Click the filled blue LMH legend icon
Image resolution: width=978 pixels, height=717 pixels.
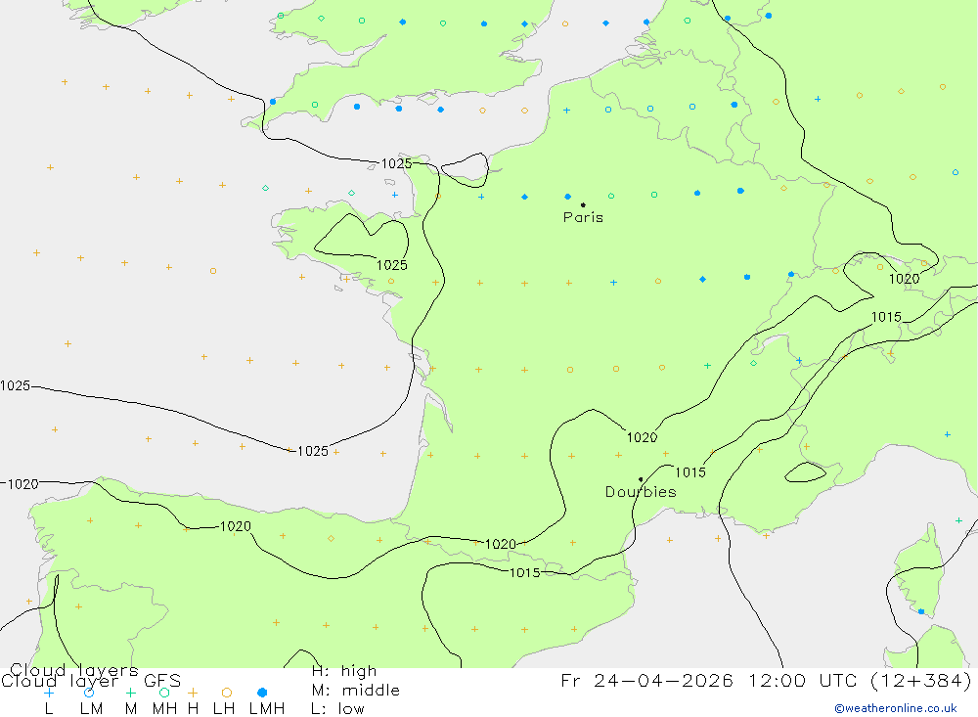262,693
